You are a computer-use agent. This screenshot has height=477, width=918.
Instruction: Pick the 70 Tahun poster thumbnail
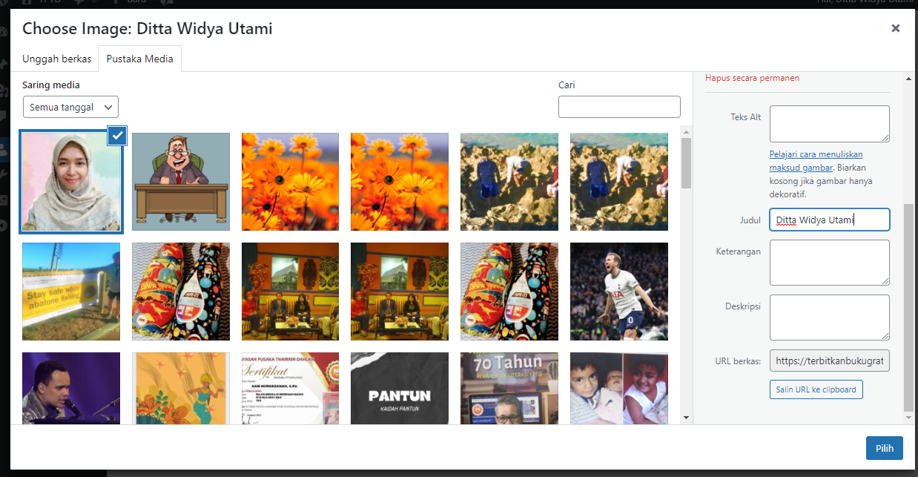(509, 388)
